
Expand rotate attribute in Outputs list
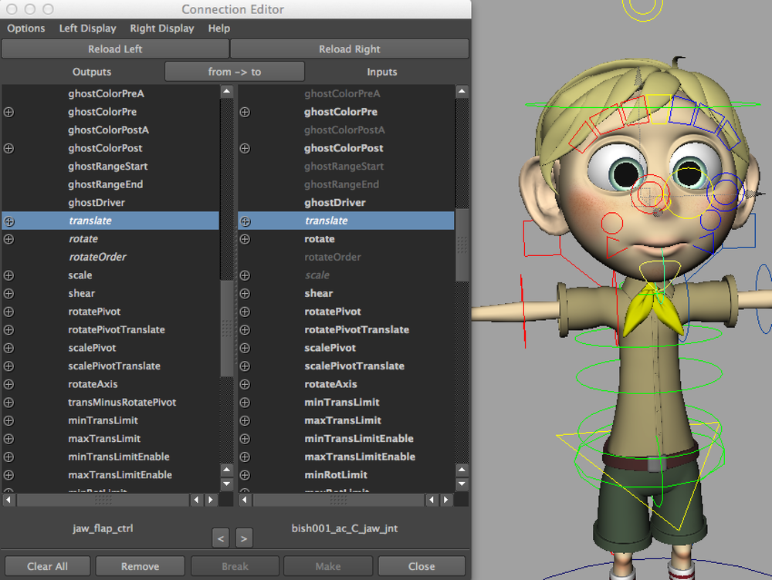tap(8, 239)
